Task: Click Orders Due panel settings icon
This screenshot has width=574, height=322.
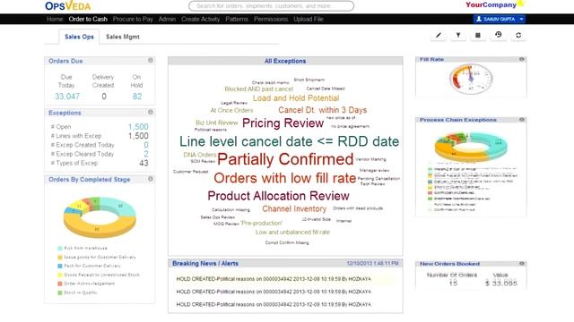Action: pyautogui.click(x=151, y=60)
